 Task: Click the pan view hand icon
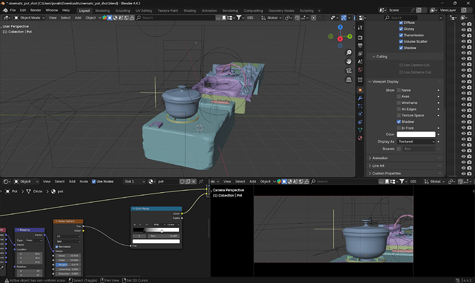[x=348, y=61]
